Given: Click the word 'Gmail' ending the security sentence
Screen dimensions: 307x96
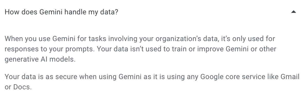Looking at the screenshot, I should [x=290, y=77].
